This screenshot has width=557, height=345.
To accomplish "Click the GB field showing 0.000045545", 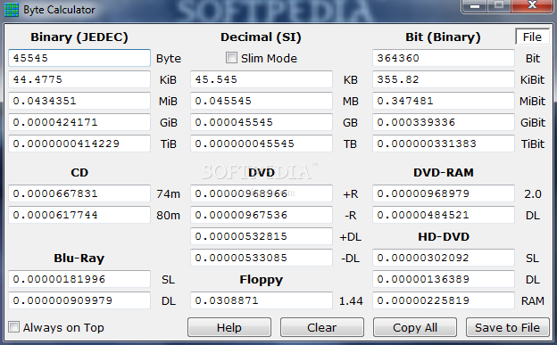I will click(262, 122).
